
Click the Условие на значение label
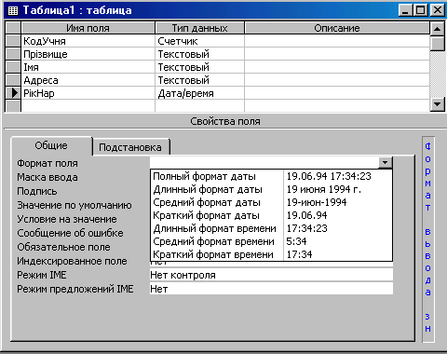[67, 219]
